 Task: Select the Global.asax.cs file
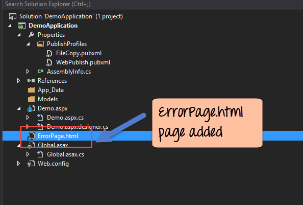(x=65, y=154)
